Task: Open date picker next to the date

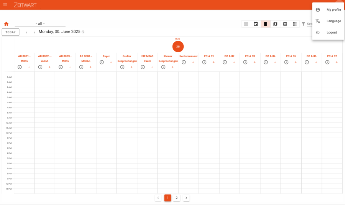Action: (83, 32)
